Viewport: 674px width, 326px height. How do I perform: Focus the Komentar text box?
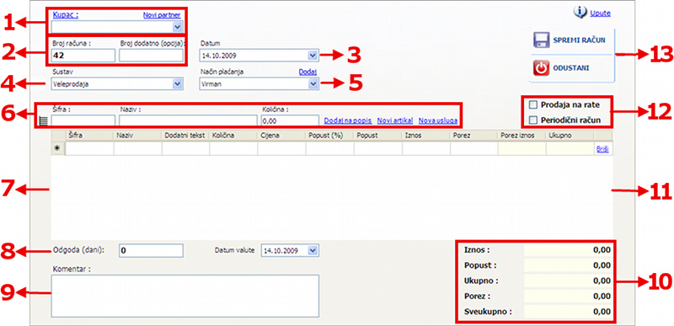click(185, 295)
